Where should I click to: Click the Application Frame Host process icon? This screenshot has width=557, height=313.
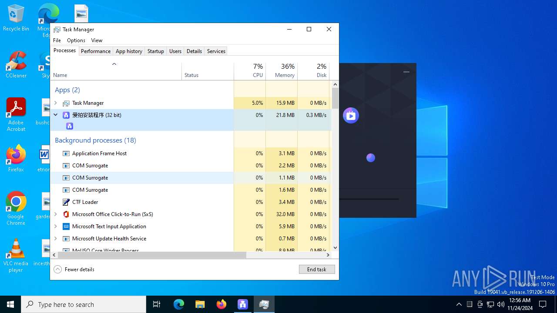(x=66, y=153)
